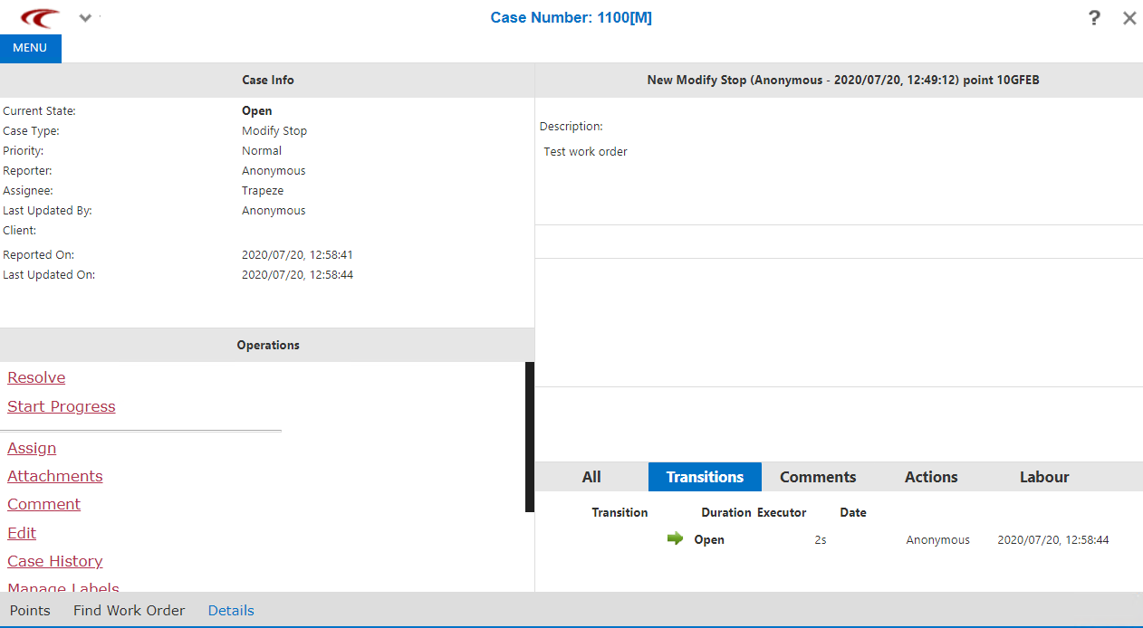Viewport: 1143px width, 628px height.
Task: Switch to the Comments tab
Action: point(817,477)
